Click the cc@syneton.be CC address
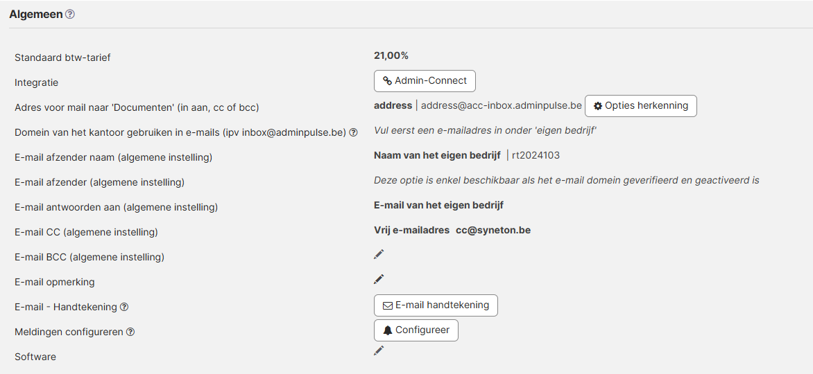 coord(493,230)
